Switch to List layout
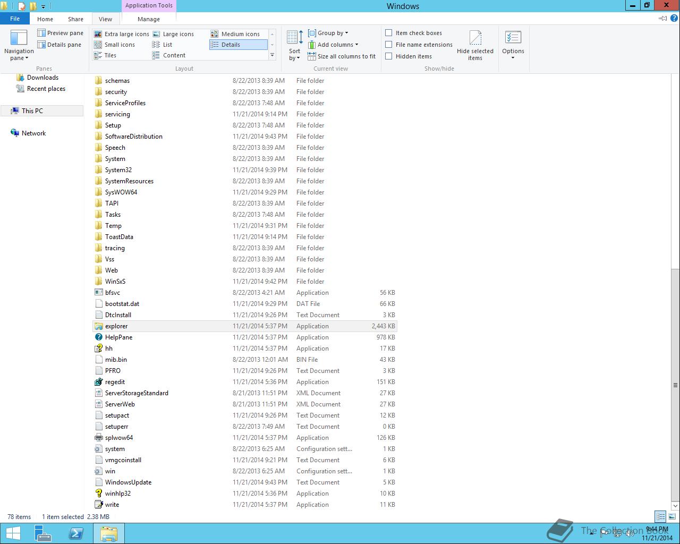This screenshot has height=544, width=680. pos(162,45)
